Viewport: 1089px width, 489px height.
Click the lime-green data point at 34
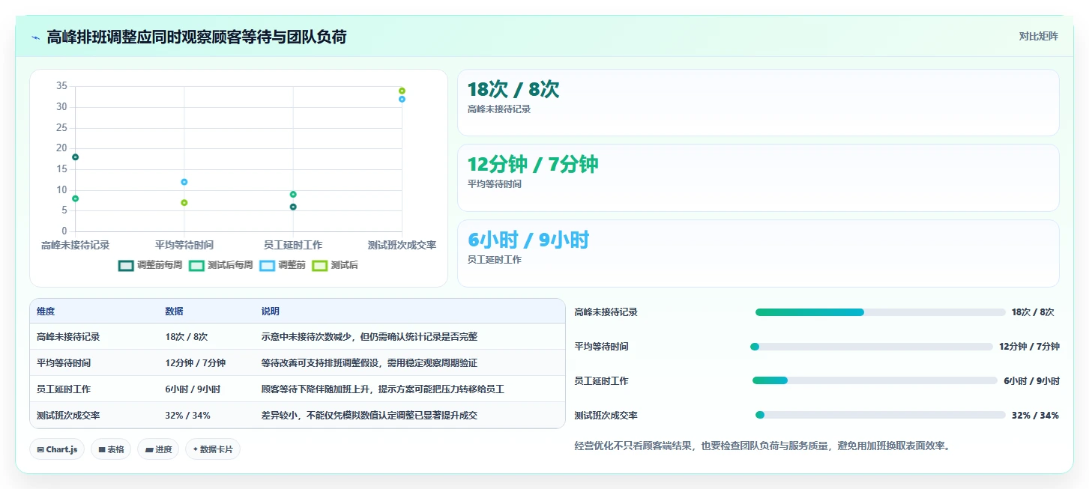402,91
